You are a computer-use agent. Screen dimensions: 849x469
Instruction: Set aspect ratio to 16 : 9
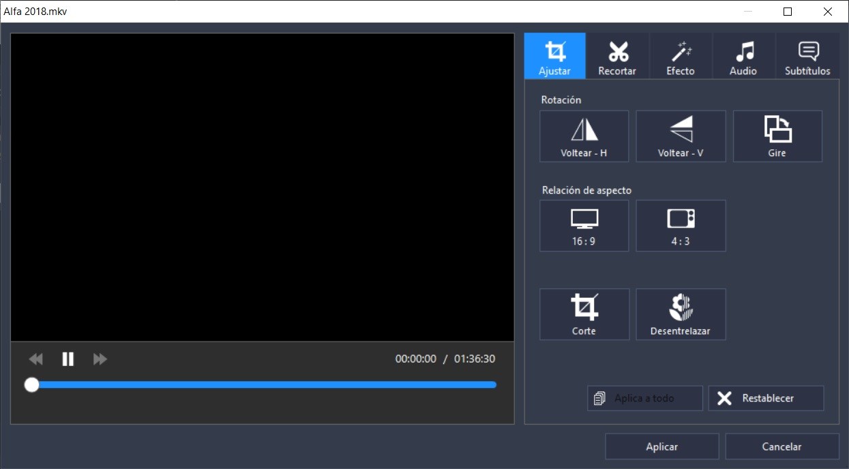(x=584, y=226)
